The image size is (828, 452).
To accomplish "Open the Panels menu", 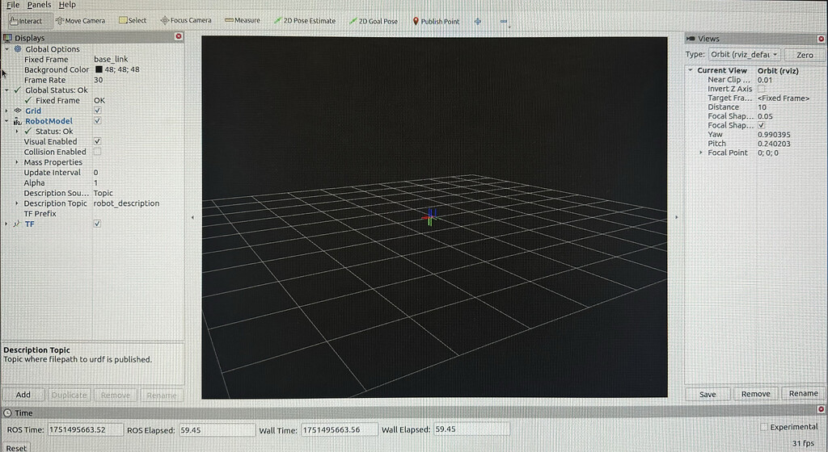I will [x=39, y=5].
